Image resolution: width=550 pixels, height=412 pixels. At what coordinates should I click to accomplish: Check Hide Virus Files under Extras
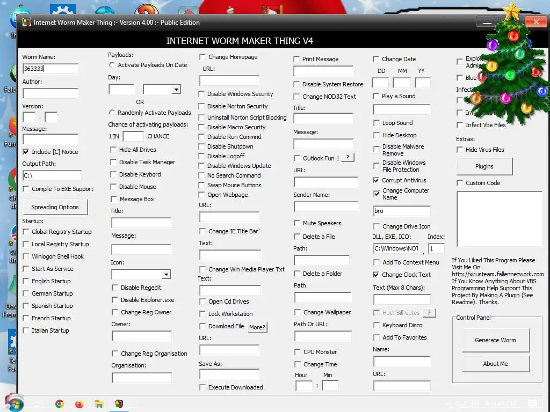pos(460,150)
